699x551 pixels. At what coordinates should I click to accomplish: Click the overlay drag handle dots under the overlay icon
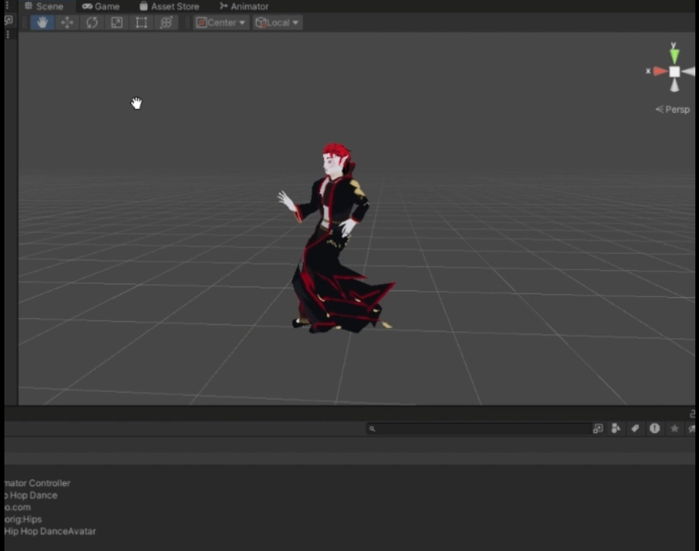click(8, 34)
